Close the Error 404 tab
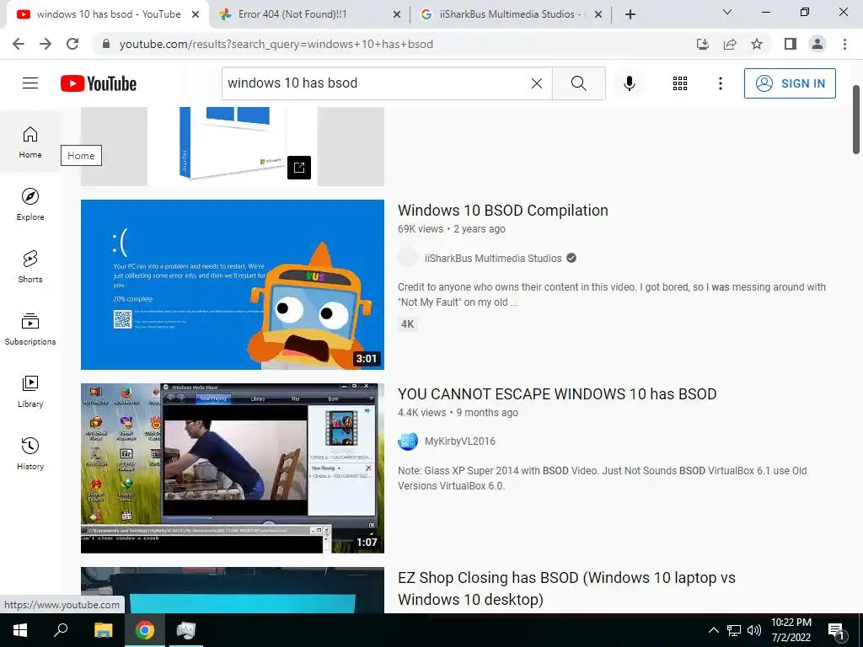 pyautogui.click(x=397, y=15)
